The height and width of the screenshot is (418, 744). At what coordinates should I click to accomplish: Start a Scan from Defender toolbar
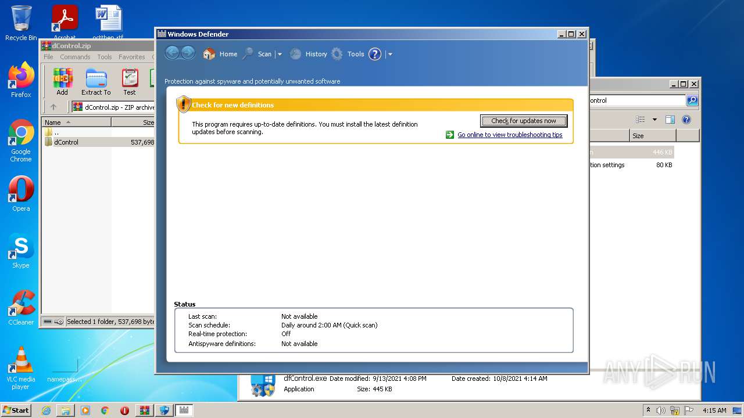click(x=257, y=54)
